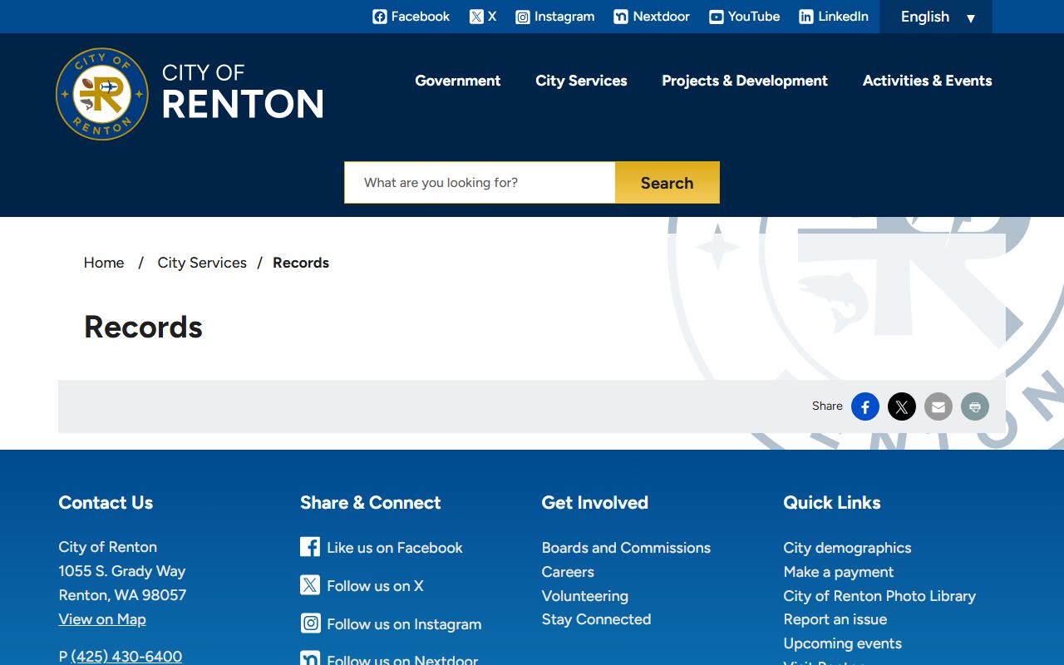
Task: Go to City Services breadcrumb
Action: [x=202, y=263]
